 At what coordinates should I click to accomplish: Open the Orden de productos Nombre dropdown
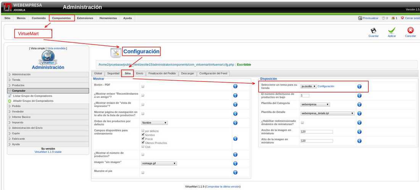pos(154,123)
